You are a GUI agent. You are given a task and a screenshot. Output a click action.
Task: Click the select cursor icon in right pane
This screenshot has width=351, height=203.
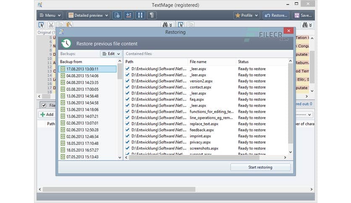[x=181, y=25]
